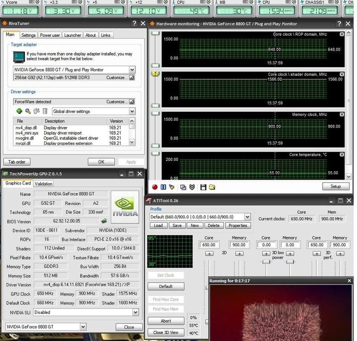
Task: Close the Memory clock graph panel
Action: point(342,115)
